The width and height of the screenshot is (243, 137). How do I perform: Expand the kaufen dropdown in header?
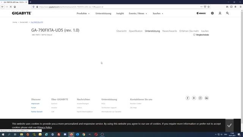pos(158,14)
